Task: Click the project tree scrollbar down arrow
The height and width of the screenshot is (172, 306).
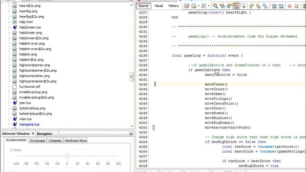Action: [131, 126]
